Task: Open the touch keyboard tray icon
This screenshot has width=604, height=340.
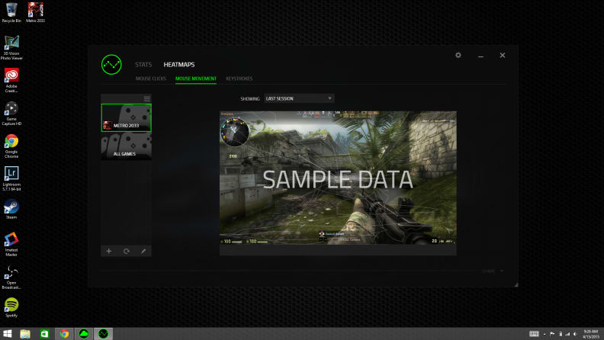Action: point(534,334)
